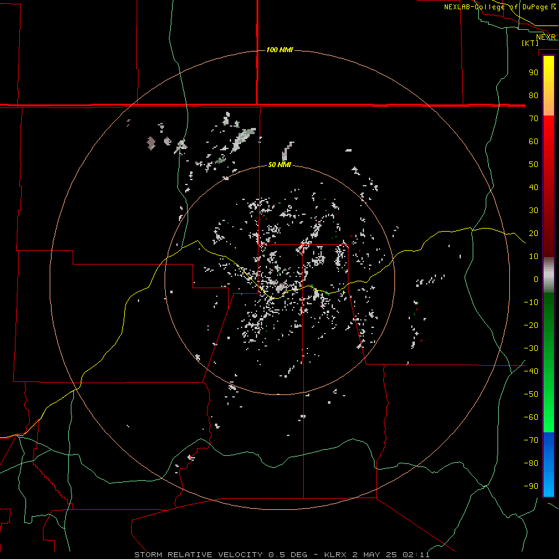This screenshot has height=559, width=559.
Task: Click the -10 knot scale label
Action: 531,302
